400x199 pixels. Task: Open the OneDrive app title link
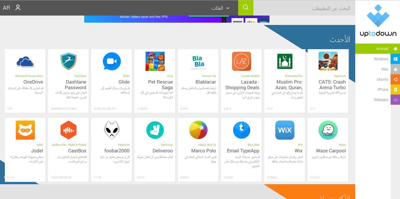33,82
